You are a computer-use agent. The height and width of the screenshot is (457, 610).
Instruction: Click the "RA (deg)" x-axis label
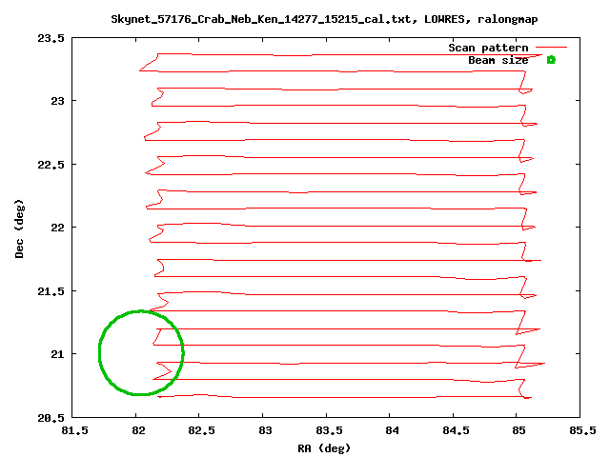coord(326,447)
